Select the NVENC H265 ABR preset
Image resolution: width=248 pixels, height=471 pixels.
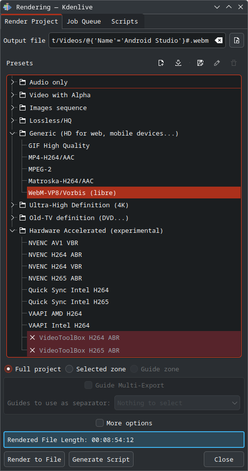tap(134, 278)
